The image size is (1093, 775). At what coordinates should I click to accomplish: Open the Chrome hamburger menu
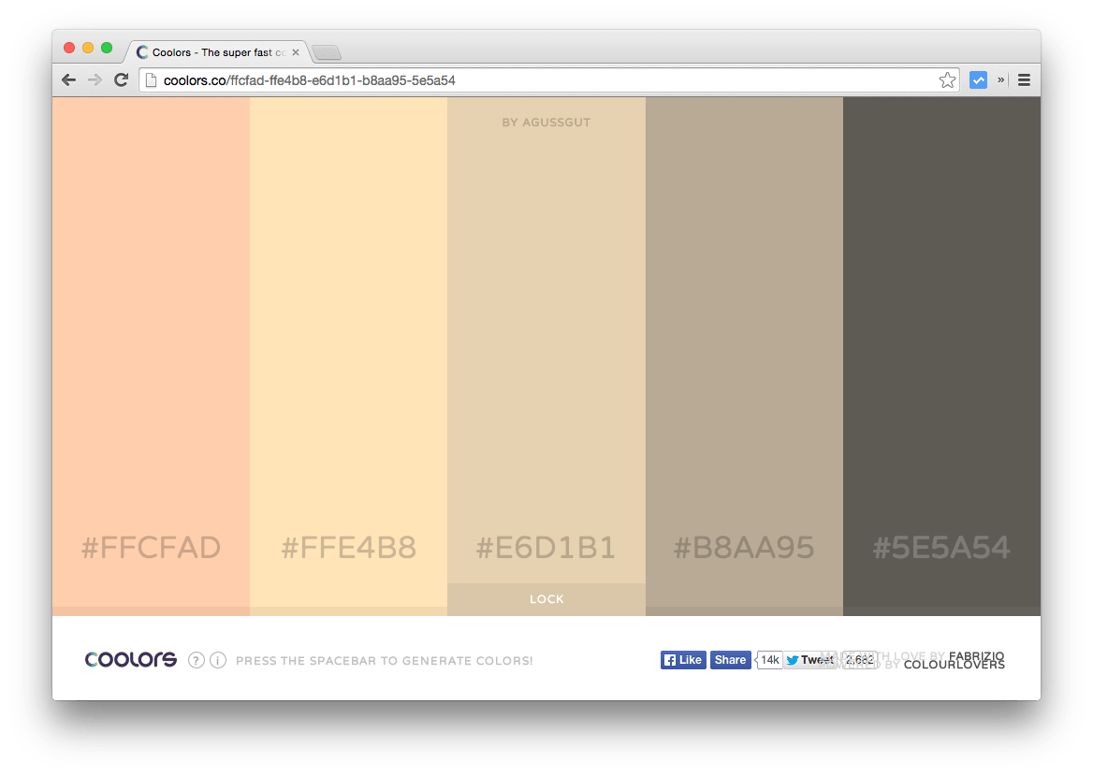click(1024, 80)
